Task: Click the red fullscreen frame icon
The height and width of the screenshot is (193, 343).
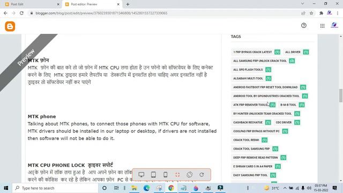Action: pyautogui.click(x=177, y=175)
